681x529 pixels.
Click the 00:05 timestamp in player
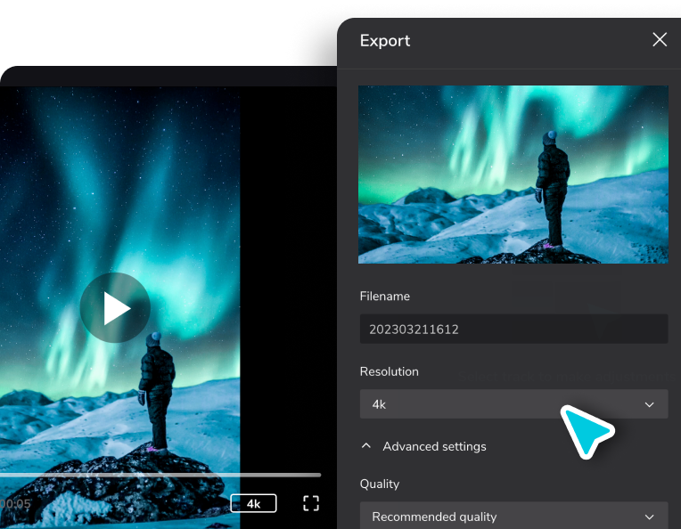click(16, 504)
